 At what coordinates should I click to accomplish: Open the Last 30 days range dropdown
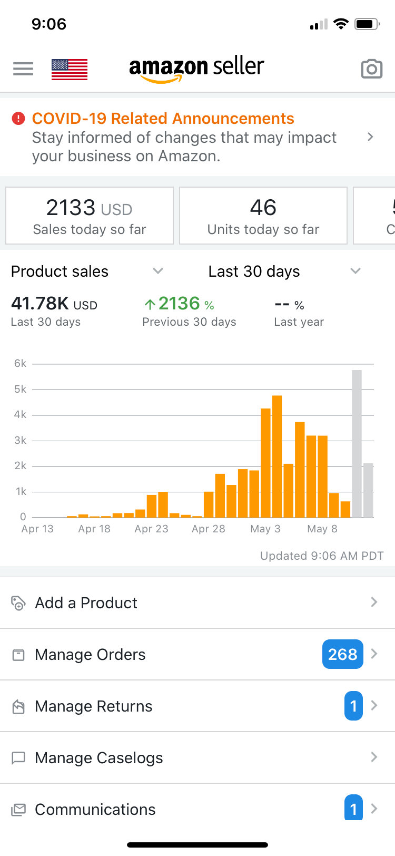point(355,271)
